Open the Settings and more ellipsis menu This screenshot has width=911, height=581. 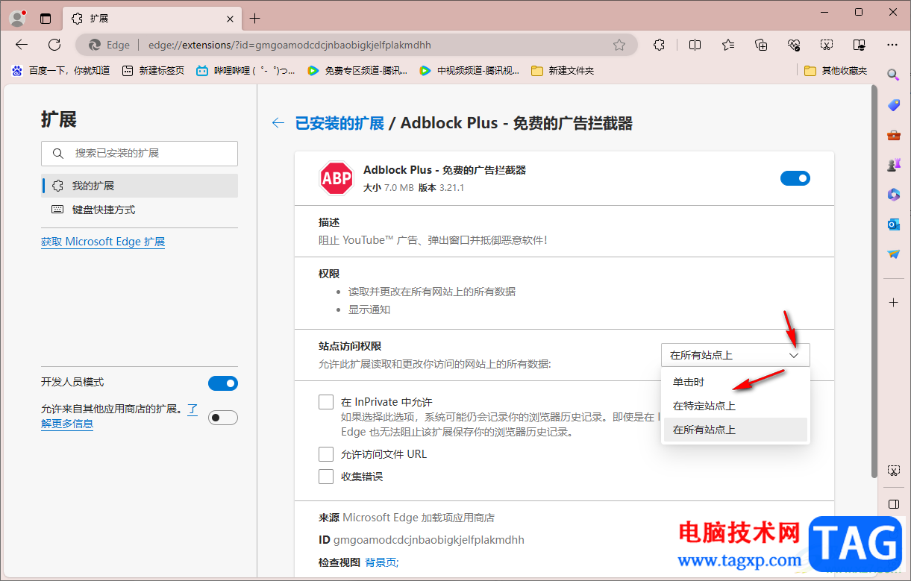point(892,45)
